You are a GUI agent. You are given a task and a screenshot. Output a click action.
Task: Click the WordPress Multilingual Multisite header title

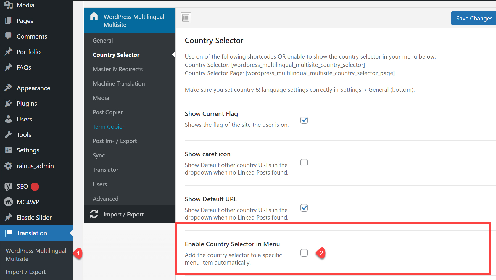tap(134, 21)
